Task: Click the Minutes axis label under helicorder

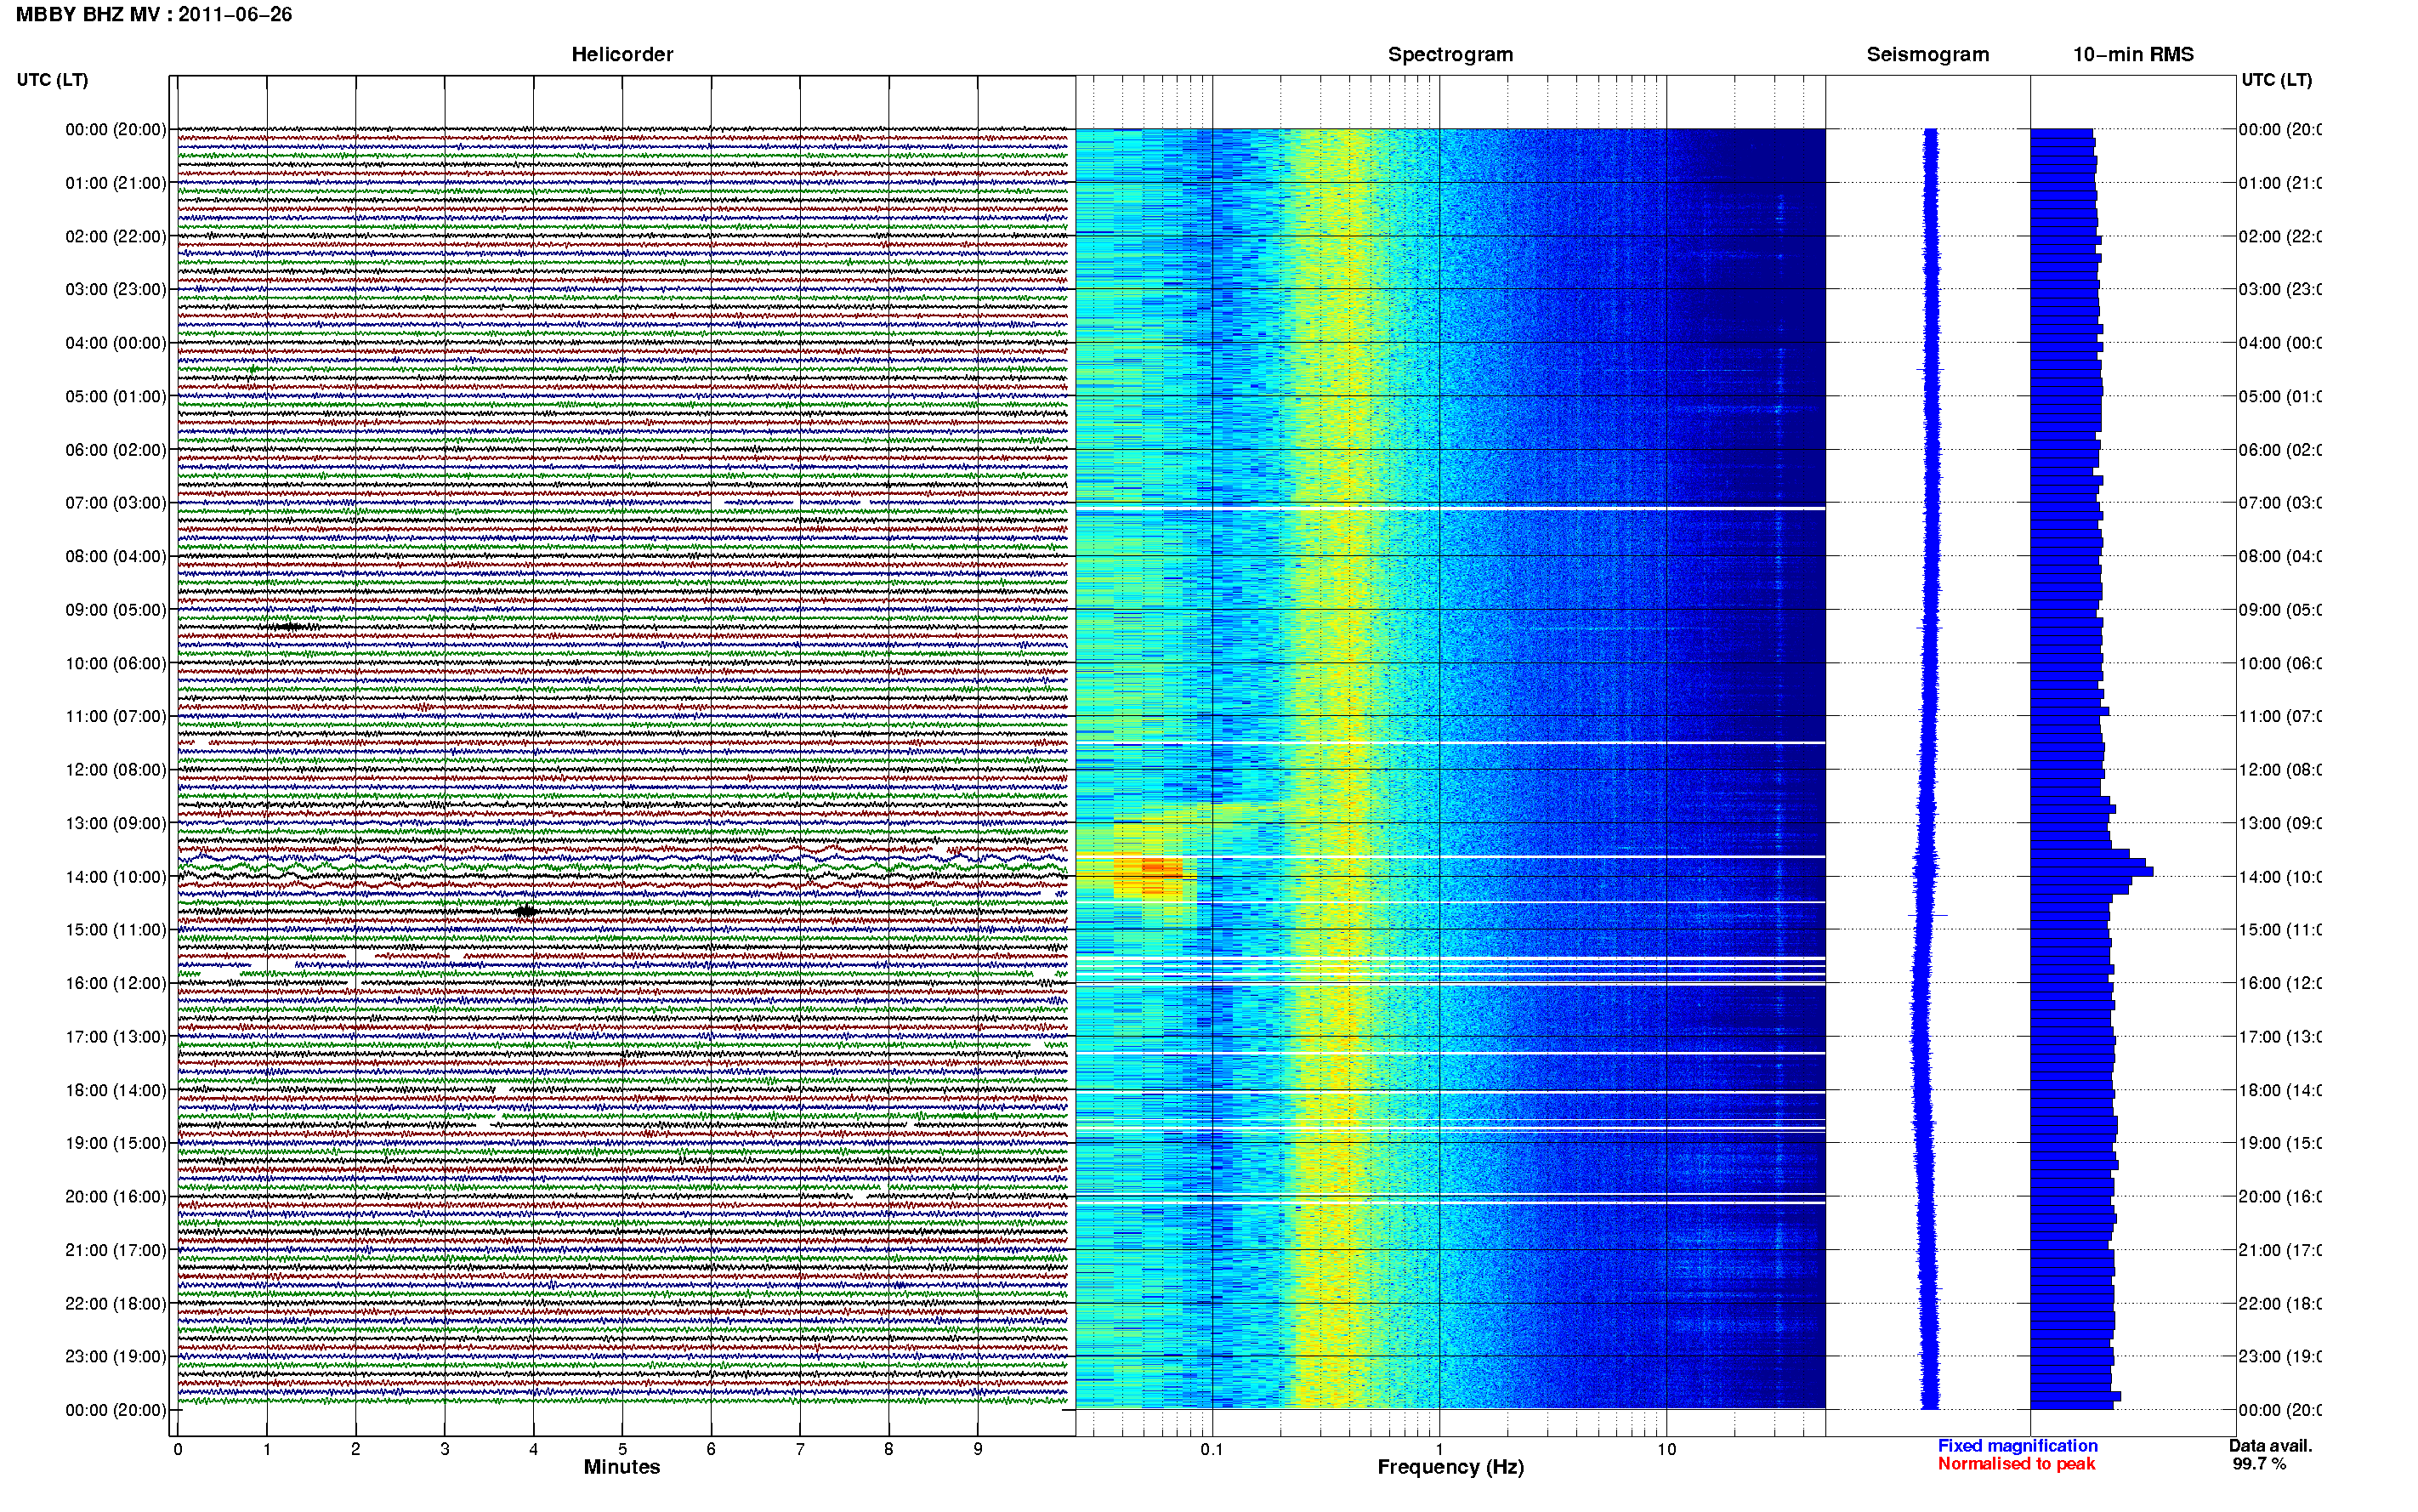Action: [x=622, y=1467]
